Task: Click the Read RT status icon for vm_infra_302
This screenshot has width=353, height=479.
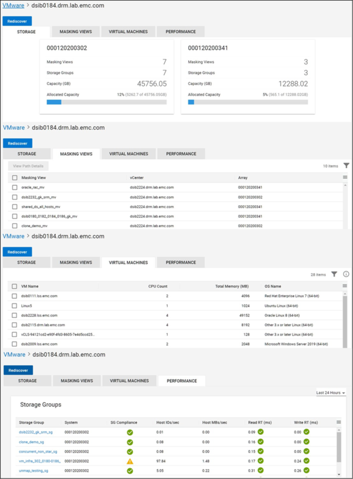Action: (x=261, y=461)
